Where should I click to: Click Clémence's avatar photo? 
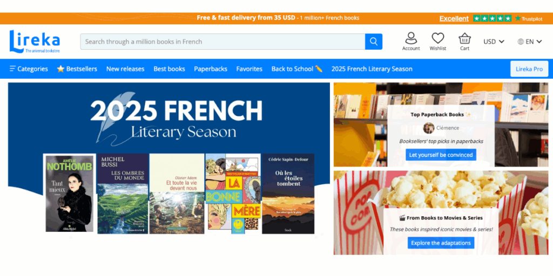click(x=428, y=128)
